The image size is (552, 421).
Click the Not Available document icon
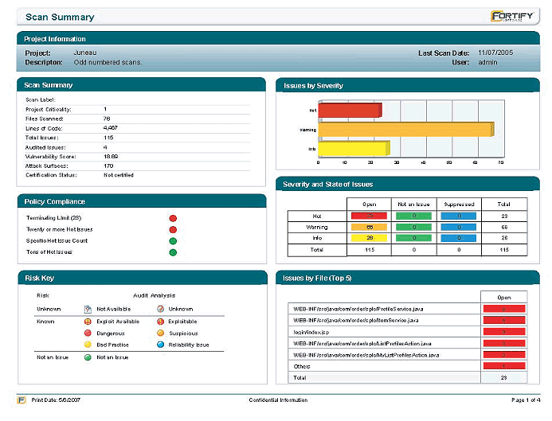(x=88, y=309)
